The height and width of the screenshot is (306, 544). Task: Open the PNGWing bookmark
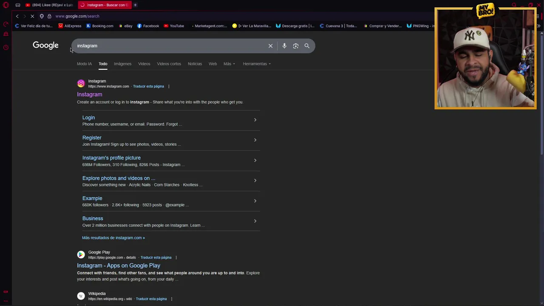(x=420, y=26)
